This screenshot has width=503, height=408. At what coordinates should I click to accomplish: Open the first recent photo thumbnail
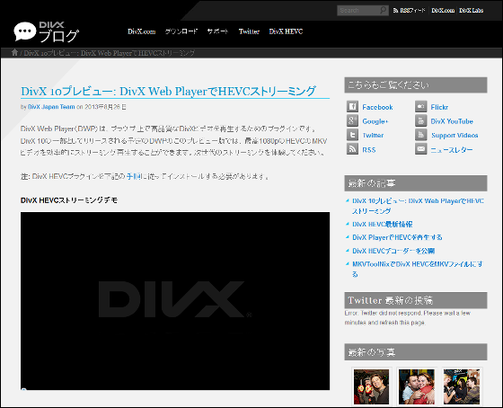(x=371, y=386)
